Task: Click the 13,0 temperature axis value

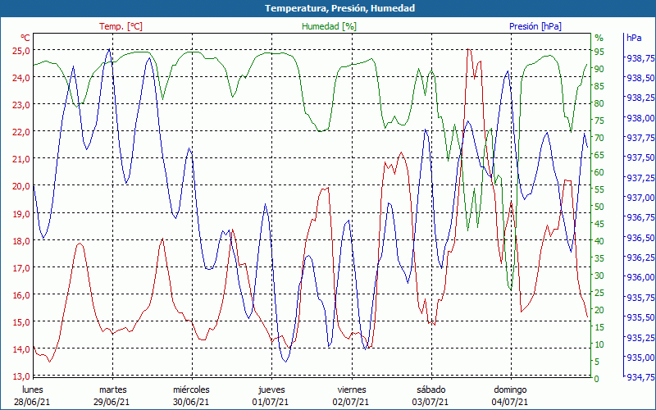Action: click(x=22, y=377)
